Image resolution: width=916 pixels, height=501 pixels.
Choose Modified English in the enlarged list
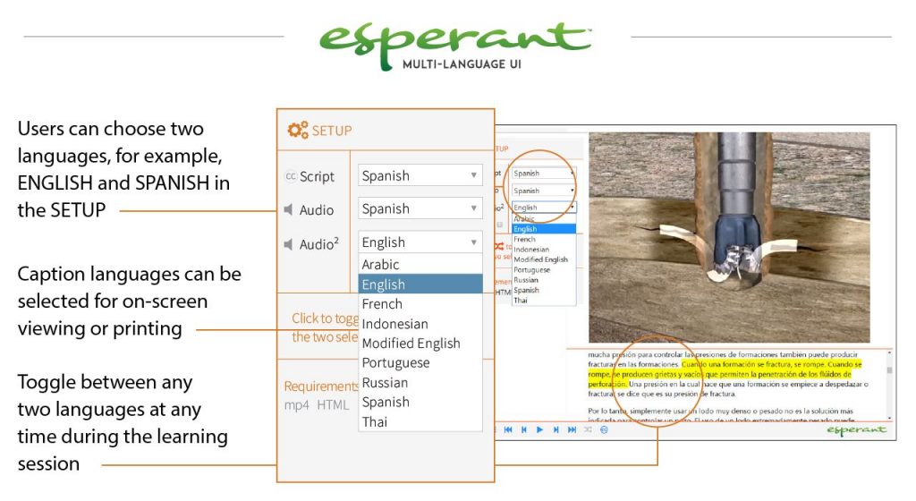(420, 343)
